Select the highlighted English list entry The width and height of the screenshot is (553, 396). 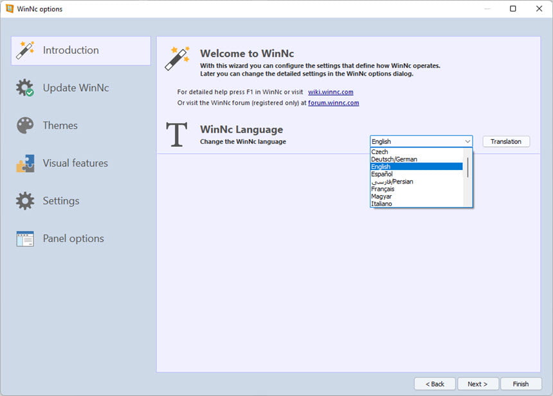[417, 166]
